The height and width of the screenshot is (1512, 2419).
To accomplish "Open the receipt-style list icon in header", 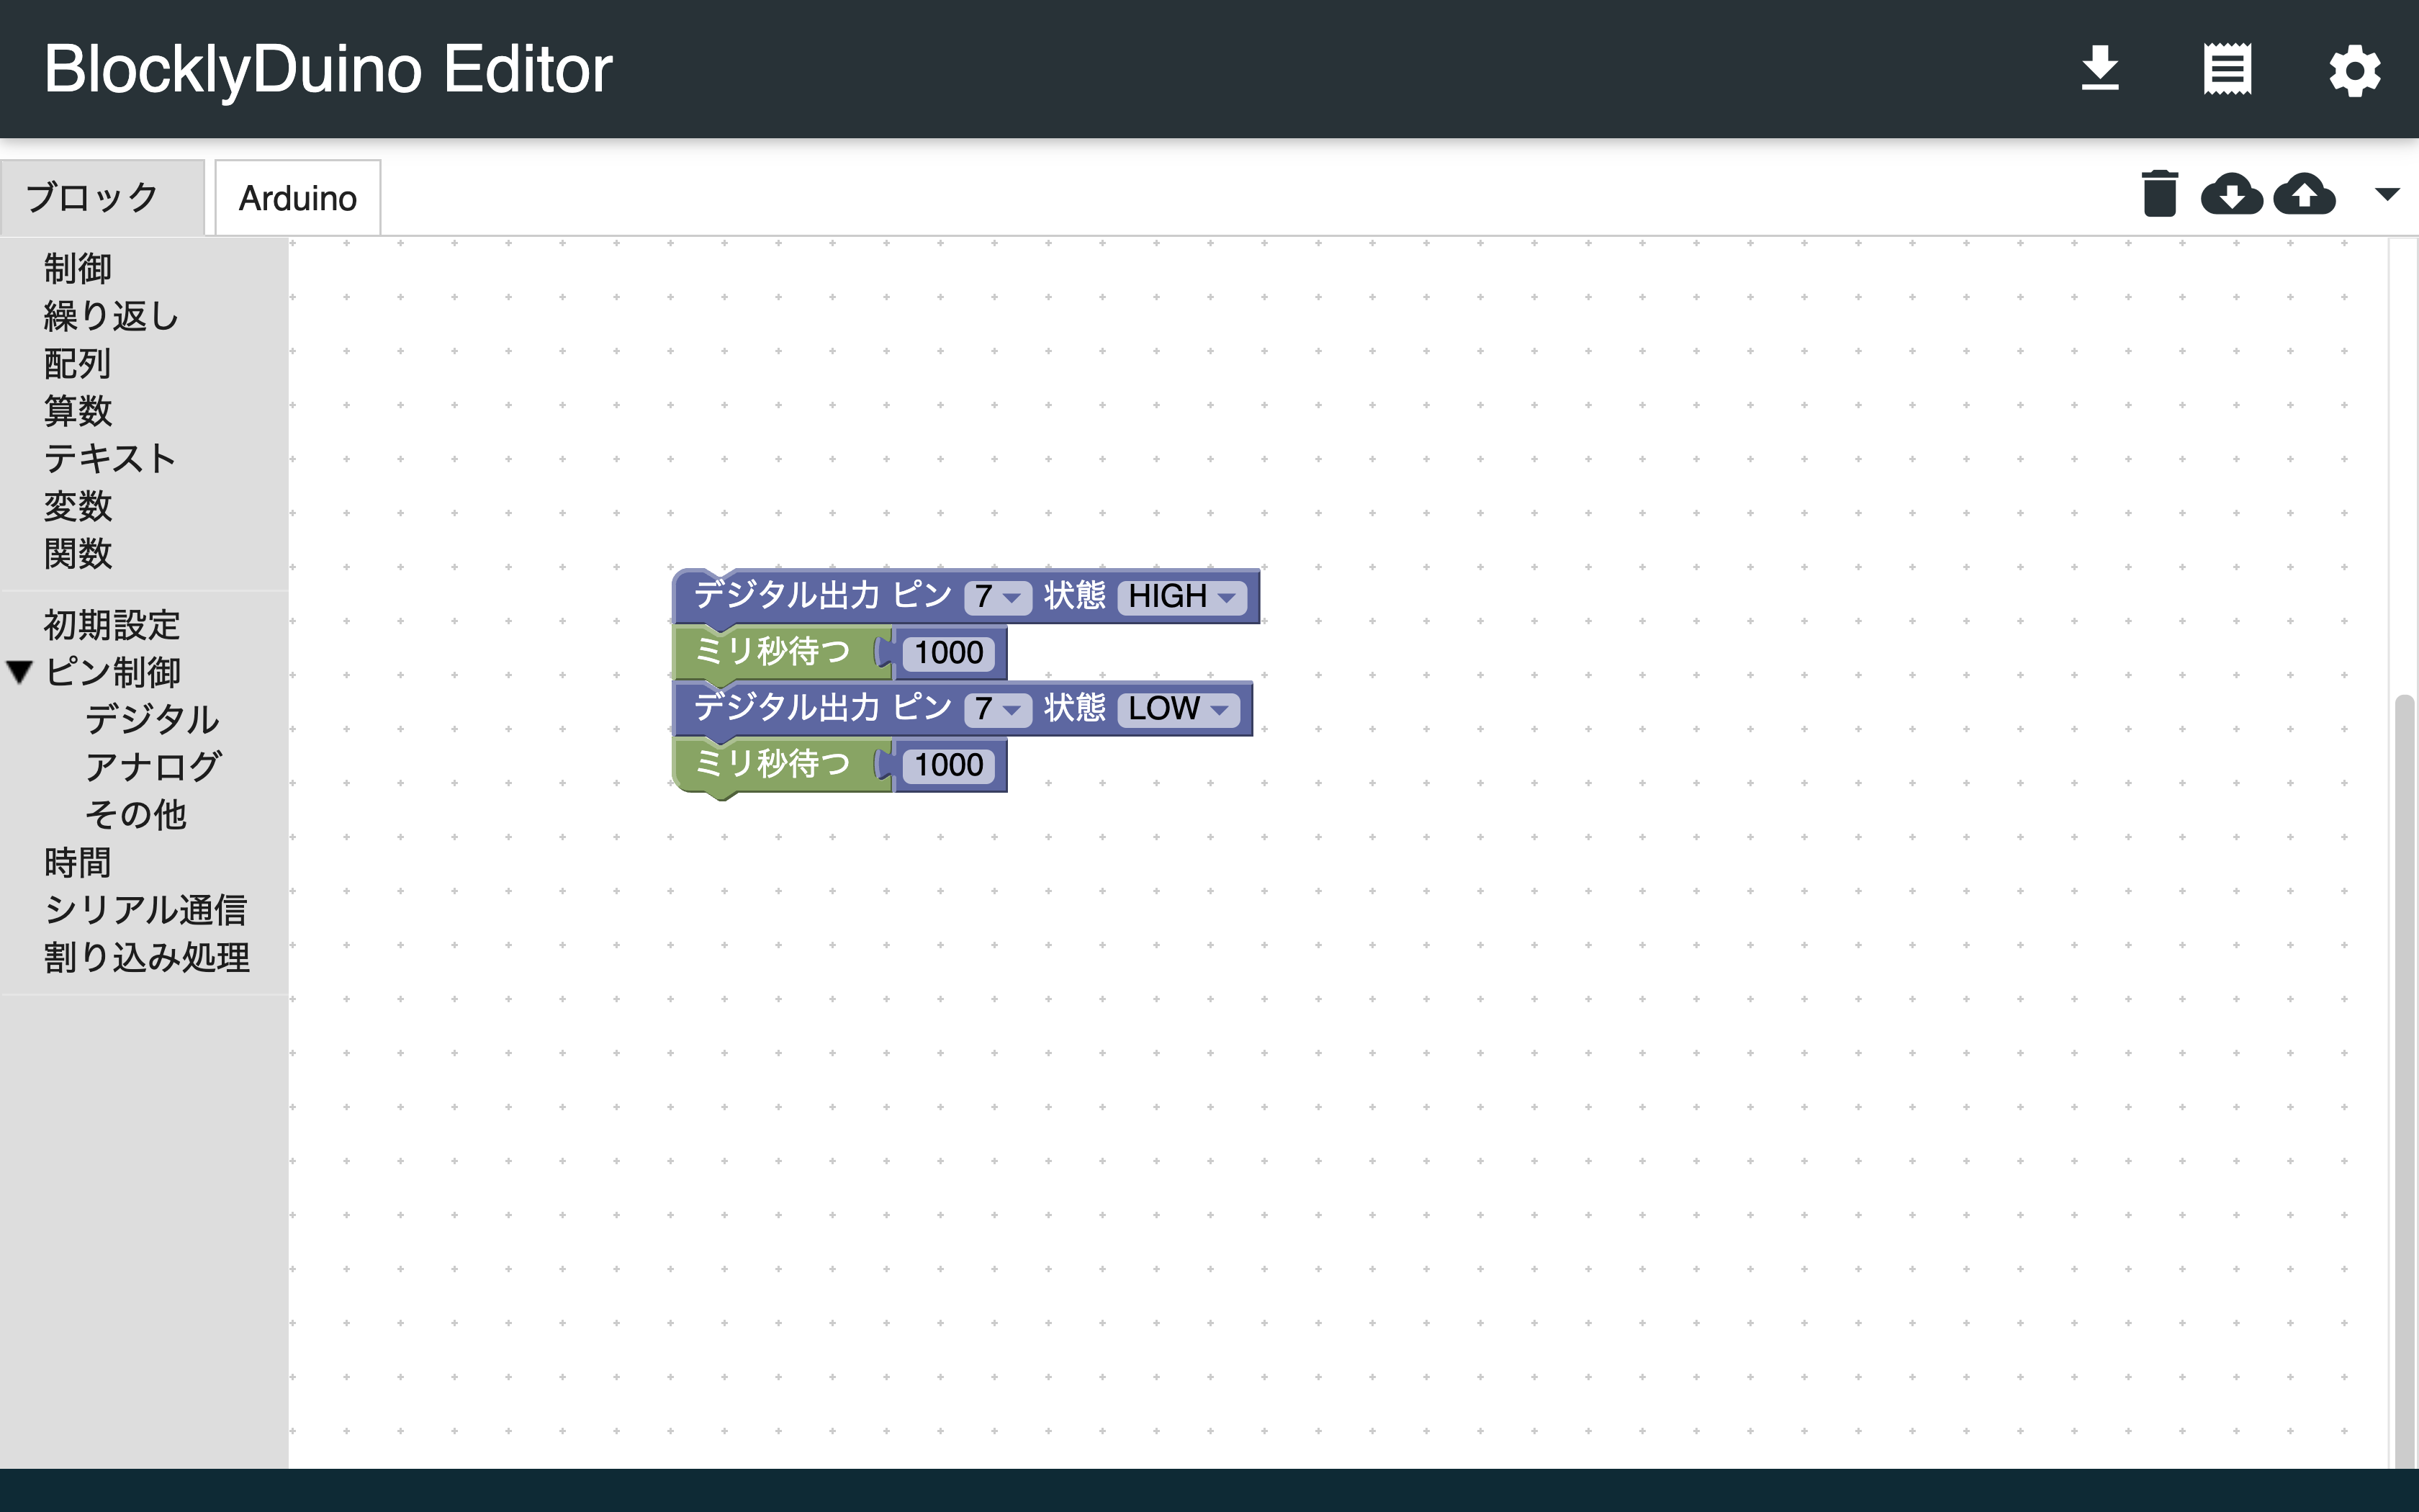I will [2227, 69].
